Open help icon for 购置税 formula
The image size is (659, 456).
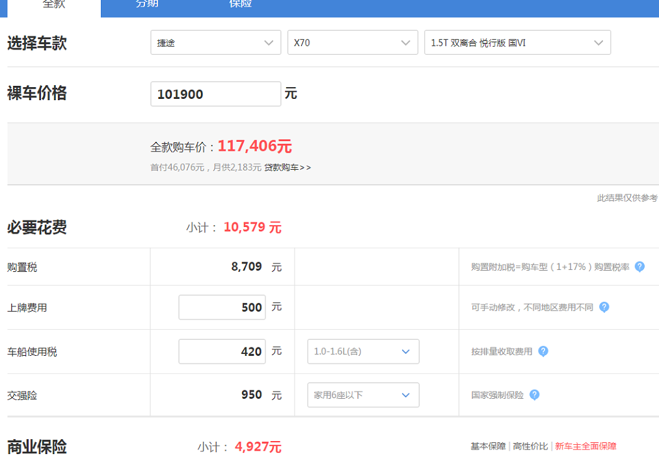[639, 267]
